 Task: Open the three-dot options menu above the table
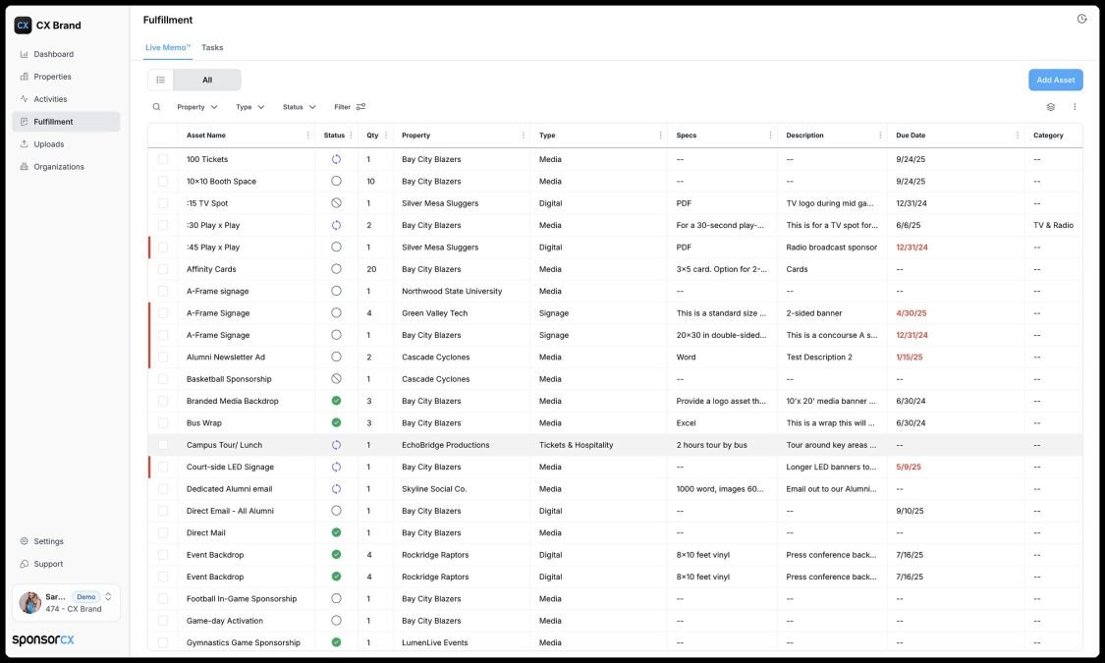click(x=1075, y=107)
